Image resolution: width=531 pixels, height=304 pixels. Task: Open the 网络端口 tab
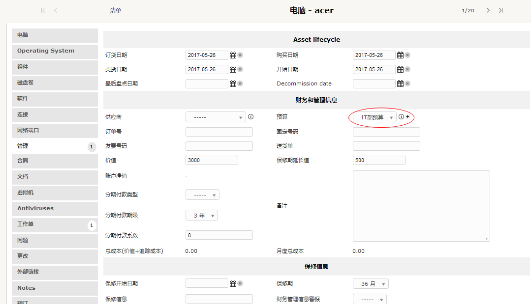tap(55, 130)
